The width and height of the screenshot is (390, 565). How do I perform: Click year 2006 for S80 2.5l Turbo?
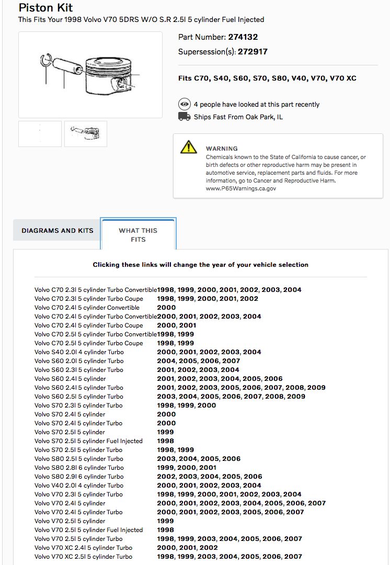click(231, 459)
